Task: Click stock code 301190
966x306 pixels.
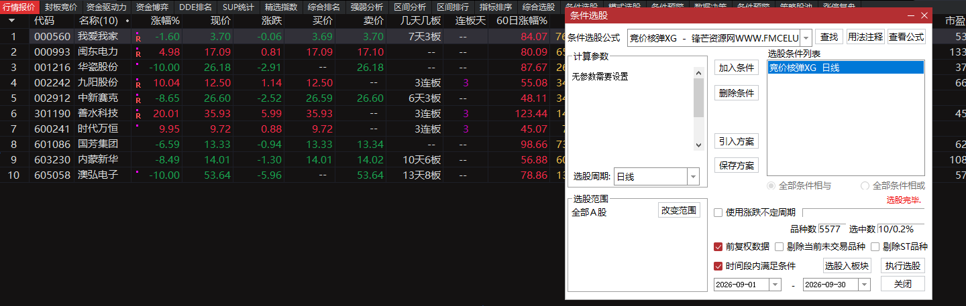Action: click(x=52, y=113)
